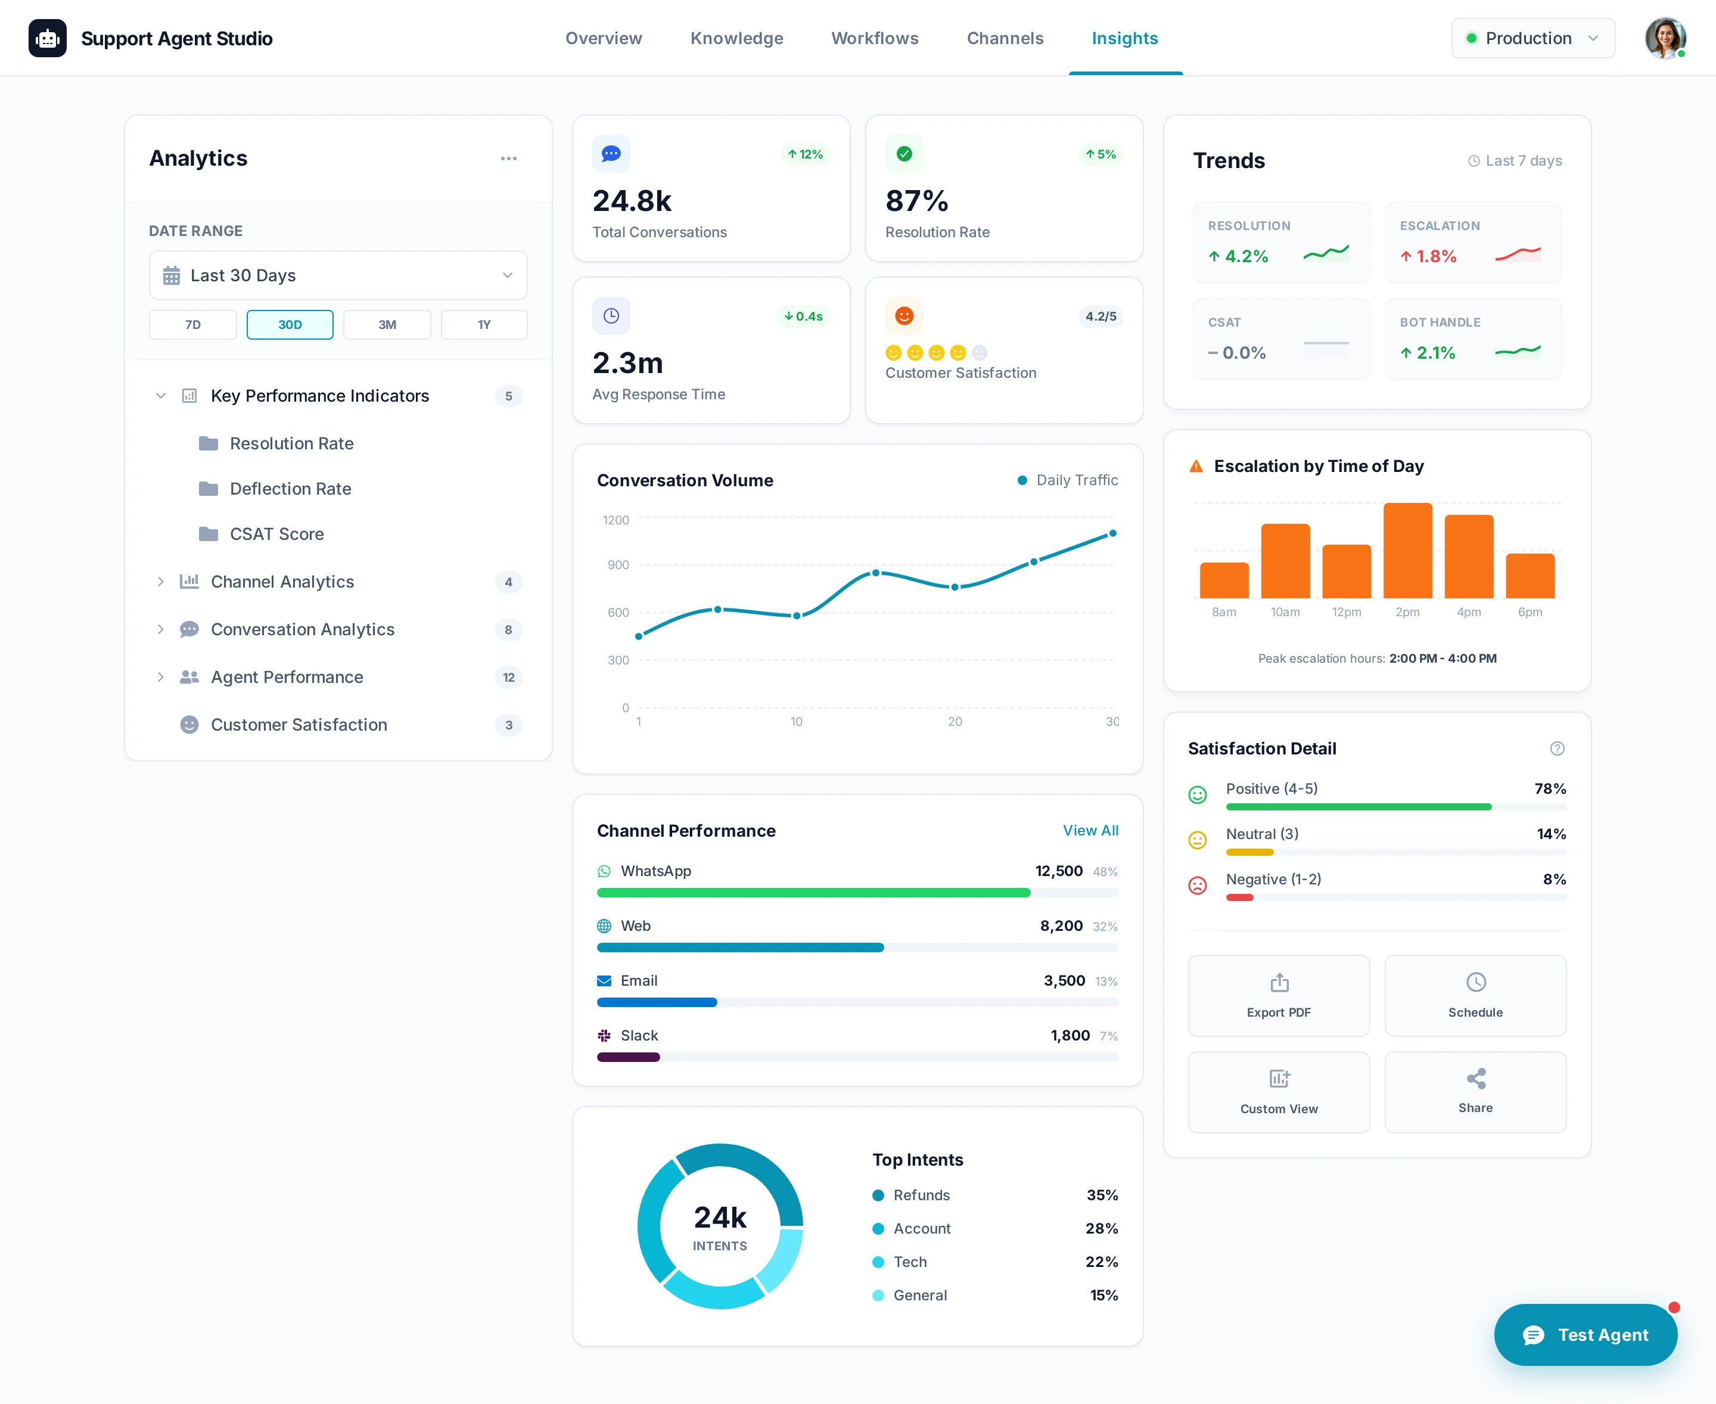The width and height of the screenshot is (1716, 1404).
Task: Click the Share network icon
Action: [x=1475, y=1078]
